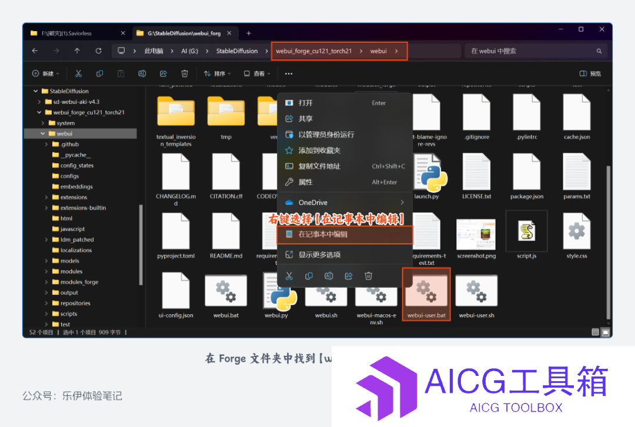Click the Copy icon in the toolbar
Viewport: 635px width, 427px height.
99,73
